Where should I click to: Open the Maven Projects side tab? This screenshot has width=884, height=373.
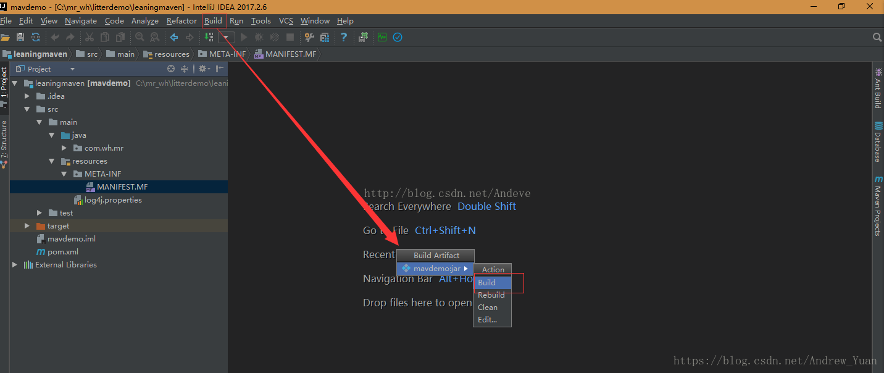pyautogui.click(x=878, y=206)
